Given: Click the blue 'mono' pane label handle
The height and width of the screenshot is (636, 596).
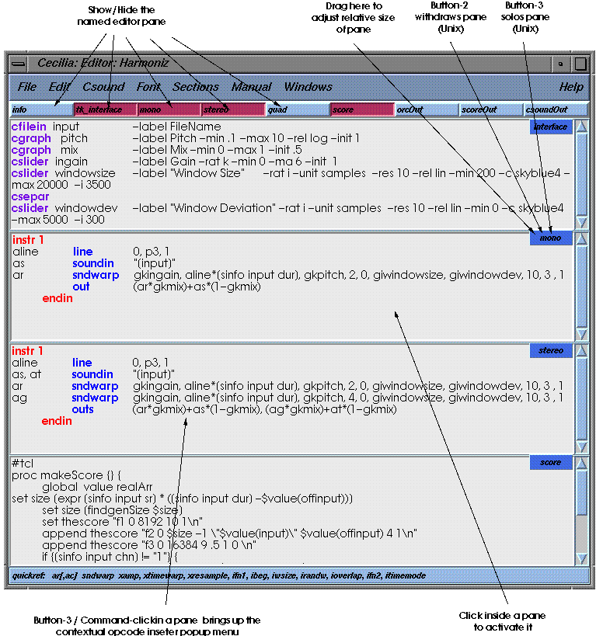Looking at the screenshot, I should click(550, 238).
